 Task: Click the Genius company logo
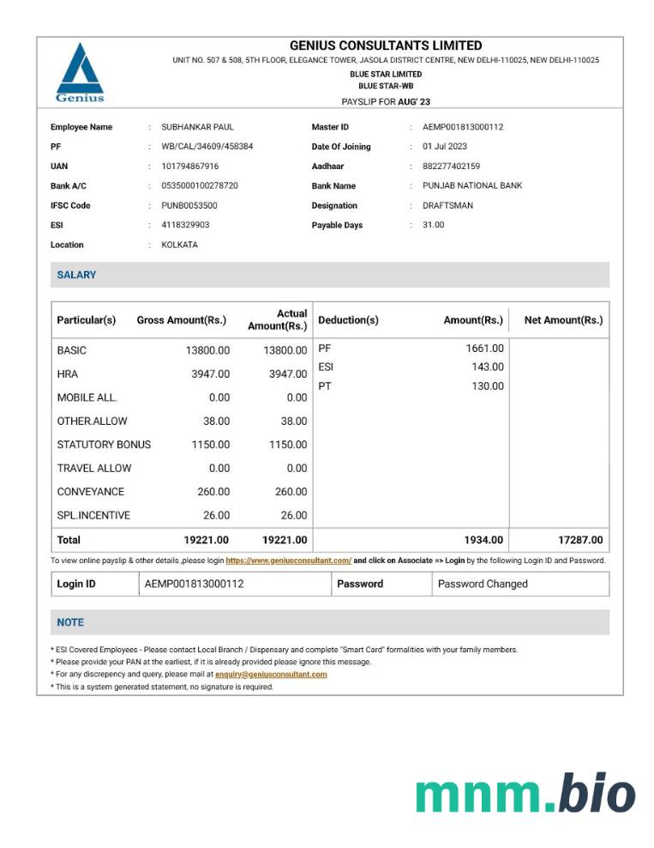pos(80,72)
